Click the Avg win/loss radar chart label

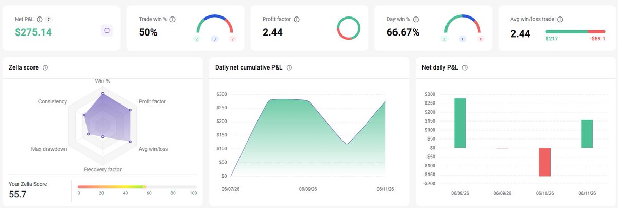[153, 149]
